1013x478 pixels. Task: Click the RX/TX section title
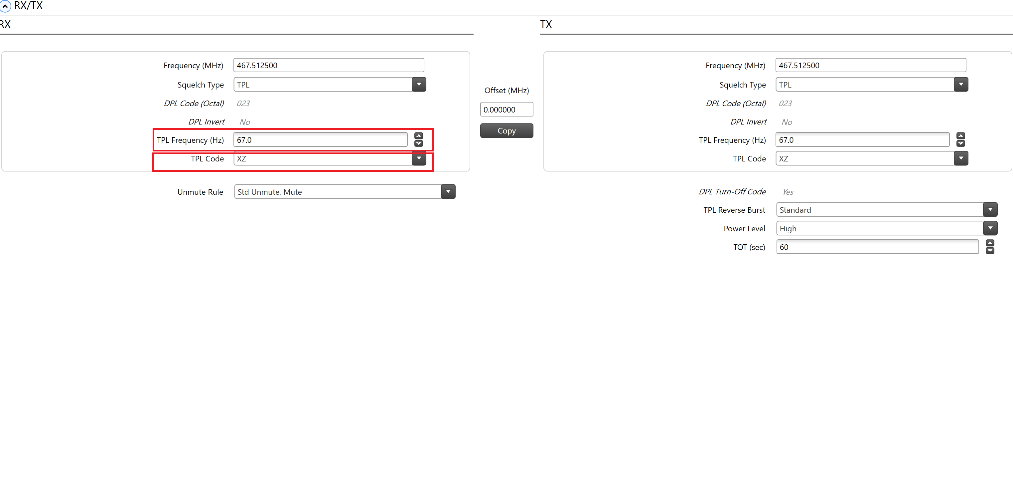(28, 6)
